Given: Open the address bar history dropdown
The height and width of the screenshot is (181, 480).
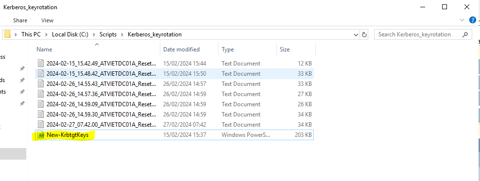Looking at the screenshot, I should [x=356, y=34].
